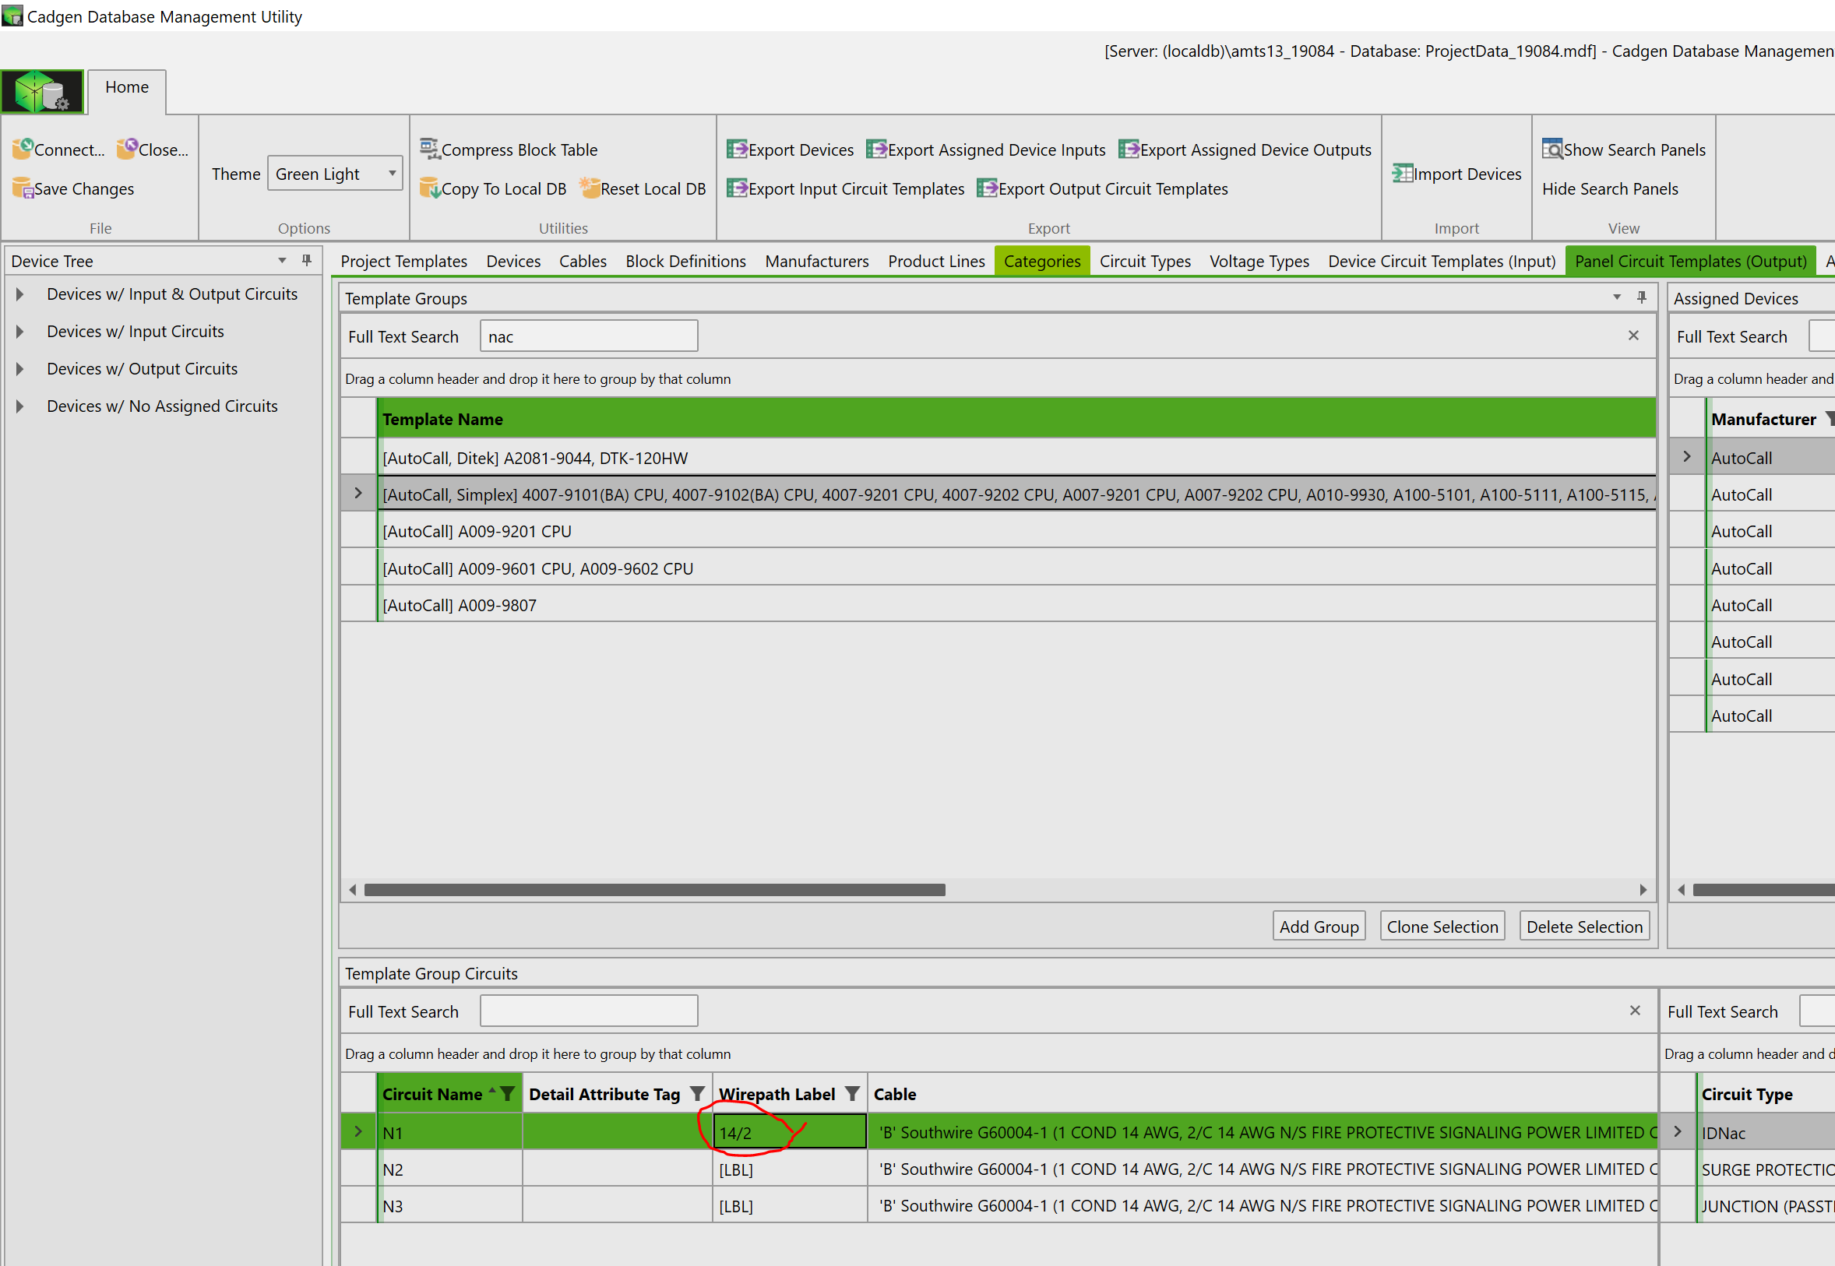Open the Categories tab
Image resolution: width=1835 pixels, height=1266 pixels.
1041,261
